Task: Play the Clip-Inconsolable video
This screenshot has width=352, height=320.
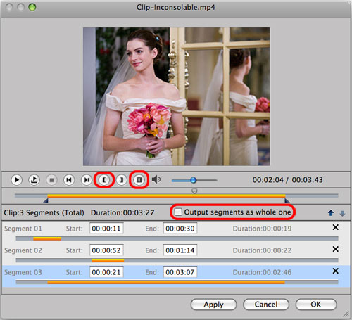Action: tap(16, 180)
